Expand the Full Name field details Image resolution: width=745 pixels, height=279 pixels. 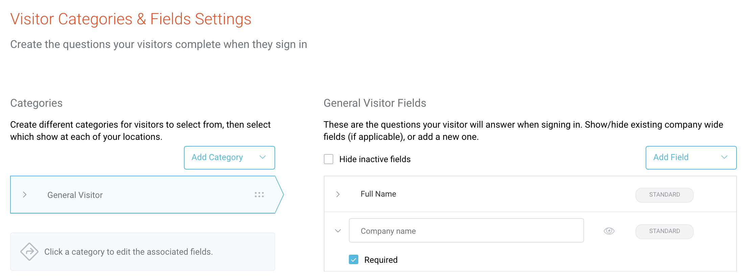tap(337, 194)
